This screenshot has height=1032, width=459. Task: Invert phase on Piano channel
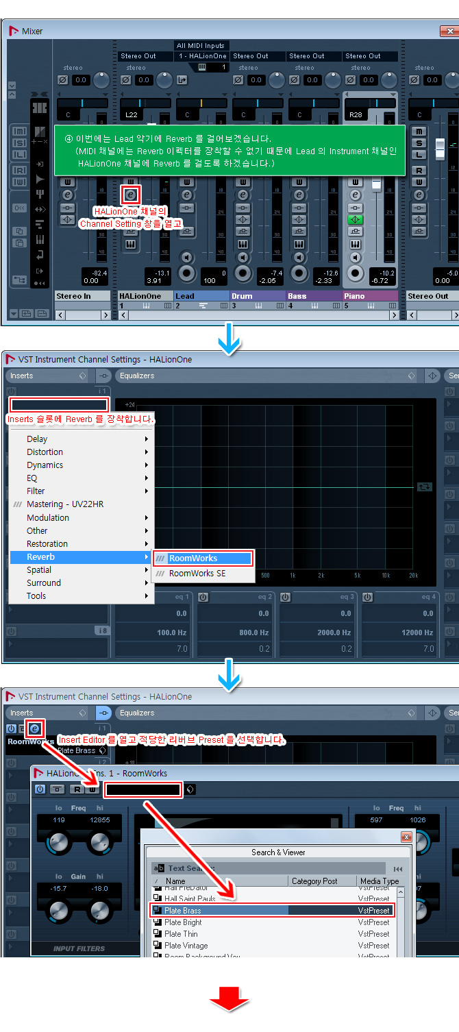click(x=351, y=80)
